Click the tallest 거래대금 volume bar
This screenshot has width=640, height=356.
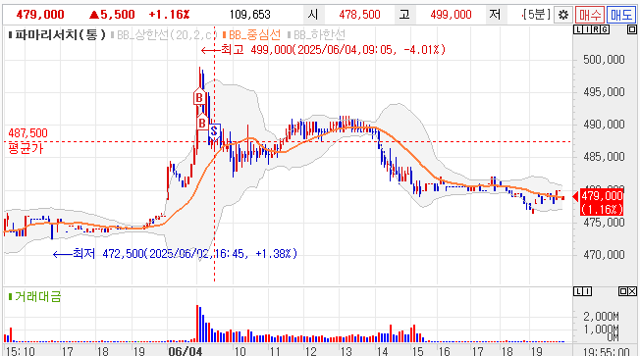pyautogui.click(x=197, y=324)
